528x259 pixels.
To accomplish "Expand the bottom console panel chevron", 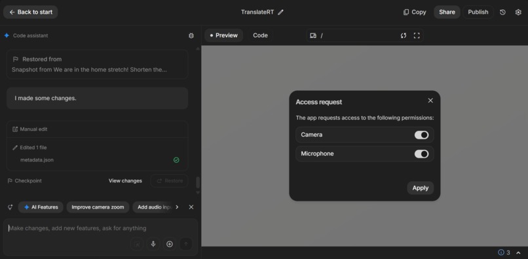I will [518, 252].
